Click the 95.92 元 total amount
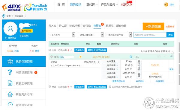Viewport: 180px width, 110px height. (x=155, y=65)
